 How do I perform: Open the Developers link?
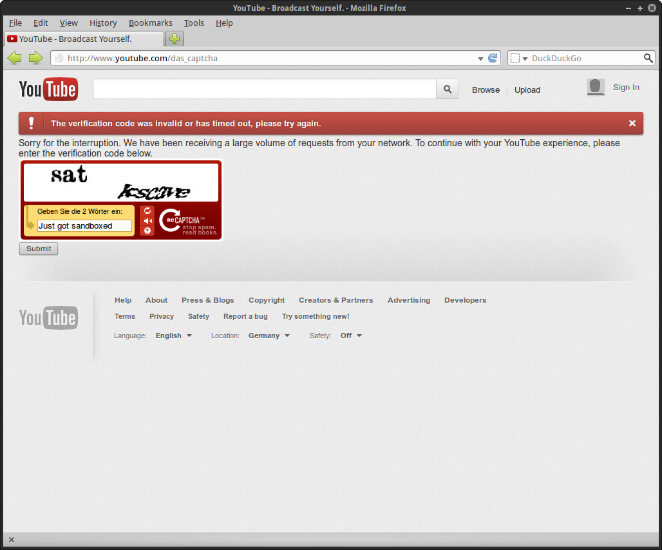(x=465, y=300)
